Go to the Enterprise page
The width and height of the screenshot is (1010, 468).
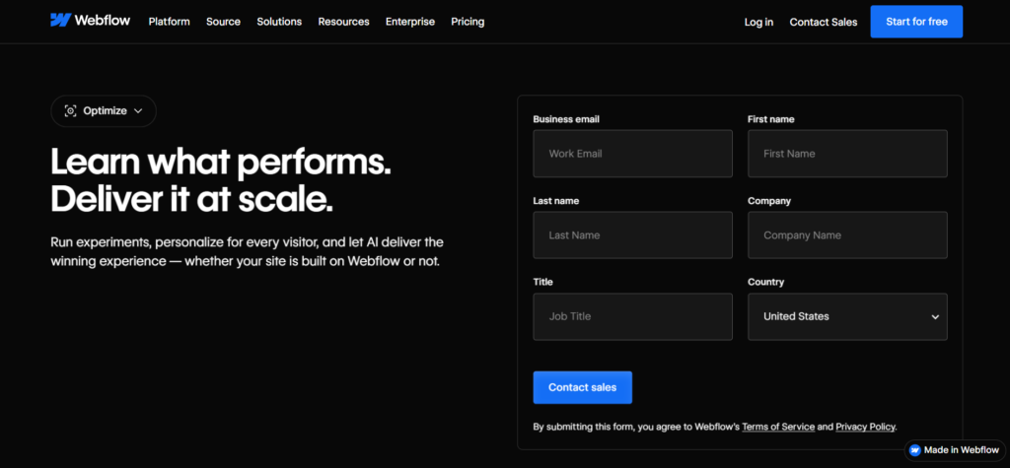click(409, 22)
